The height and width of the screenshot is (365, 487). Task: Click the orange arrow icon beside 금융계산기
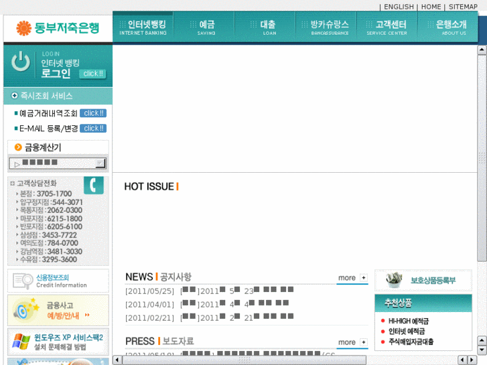[x=18, y=147]
